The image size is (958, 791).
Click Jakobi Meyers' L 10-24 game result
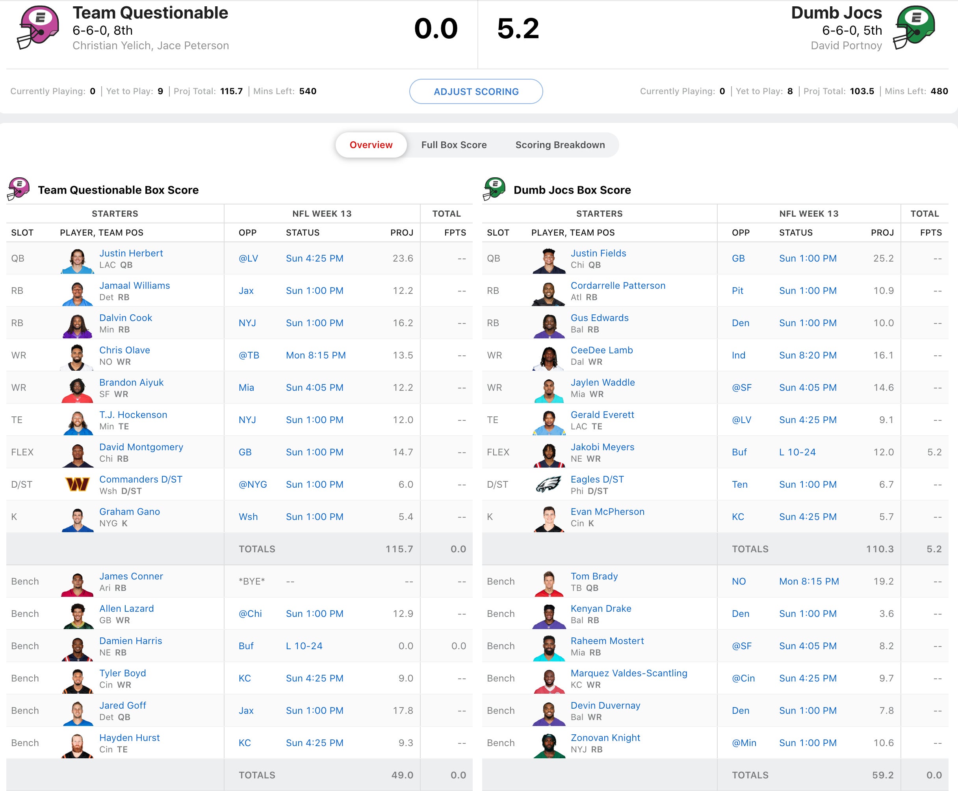click(x=797, y=452)
